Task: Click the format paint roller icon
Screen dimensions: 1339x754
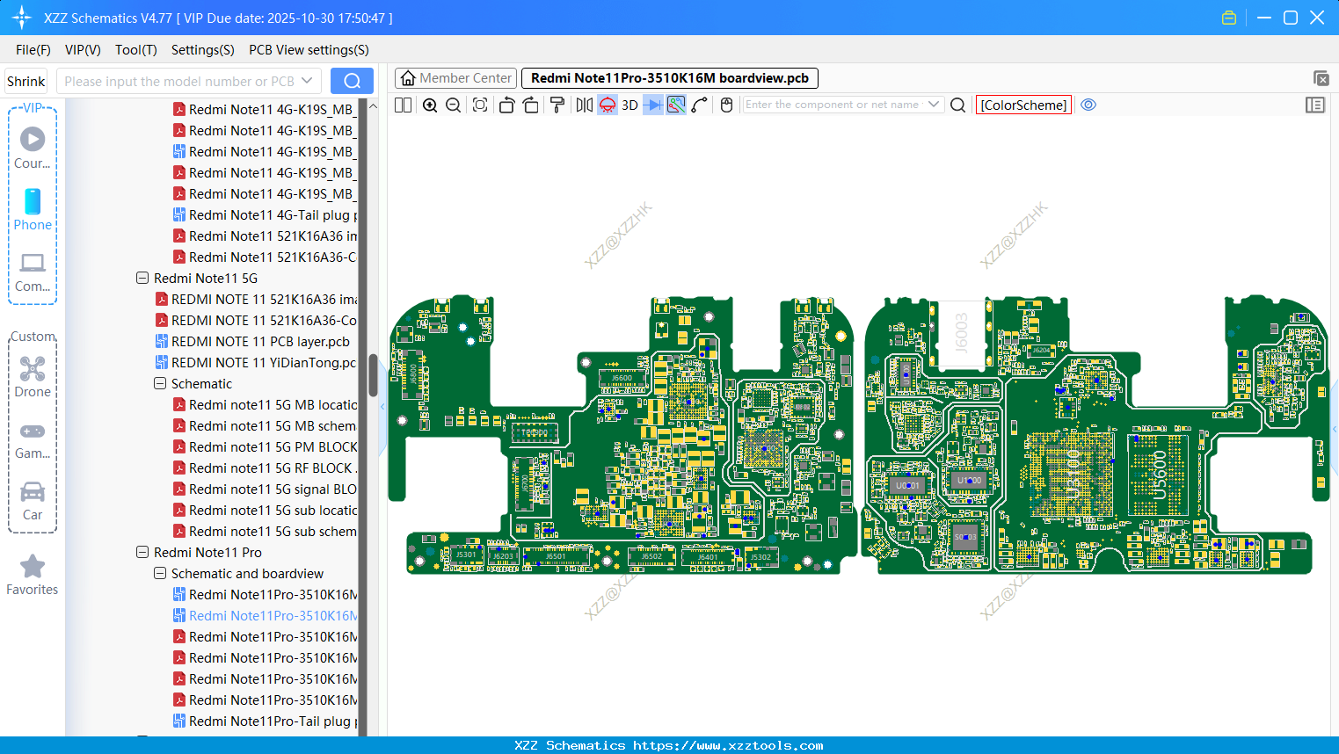Action: (x=557, y=105)
